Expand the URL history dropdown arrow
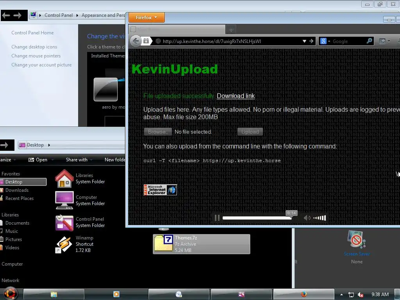400x300 pixels. [x=304, y=41]
